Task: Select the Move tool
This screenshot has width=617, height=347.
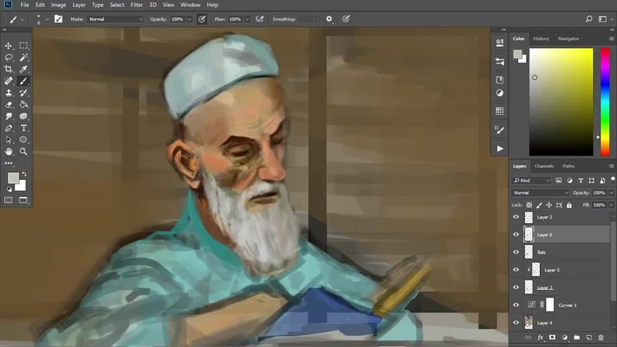Action: [8, 46]
